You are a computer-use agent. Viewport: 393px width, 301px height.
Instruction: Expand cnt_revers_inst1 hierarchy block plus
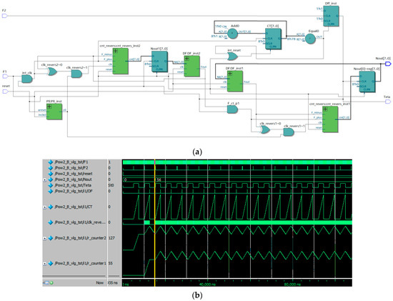coord(325,109)
